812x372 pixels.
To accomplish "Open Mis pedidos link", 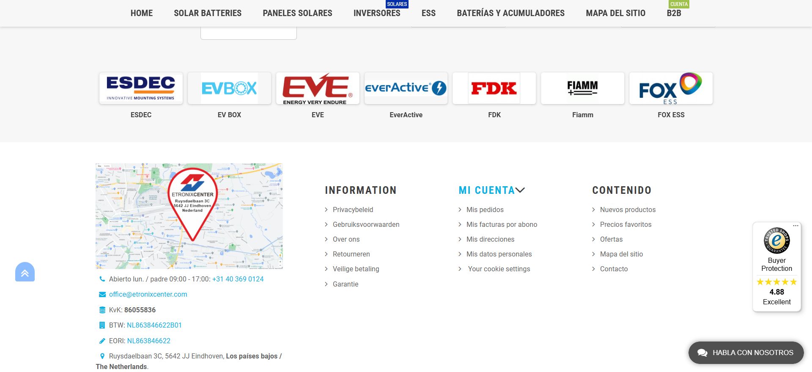I will point(485,210).
